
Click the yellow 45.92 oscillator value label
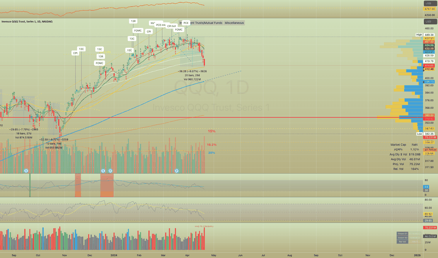pyautogui.click(x=428, y=214)
